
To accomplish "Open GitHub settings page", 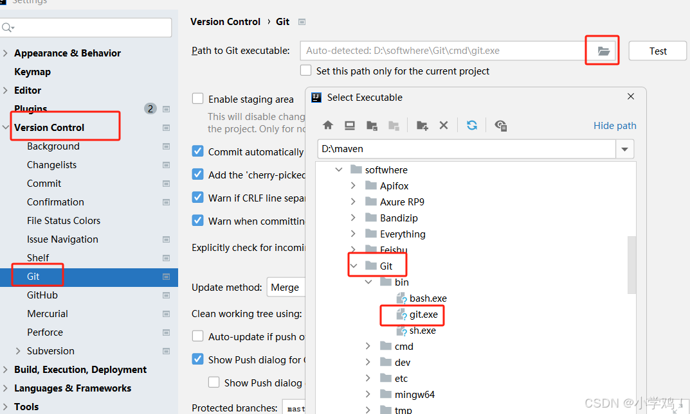I will [42, 295].
